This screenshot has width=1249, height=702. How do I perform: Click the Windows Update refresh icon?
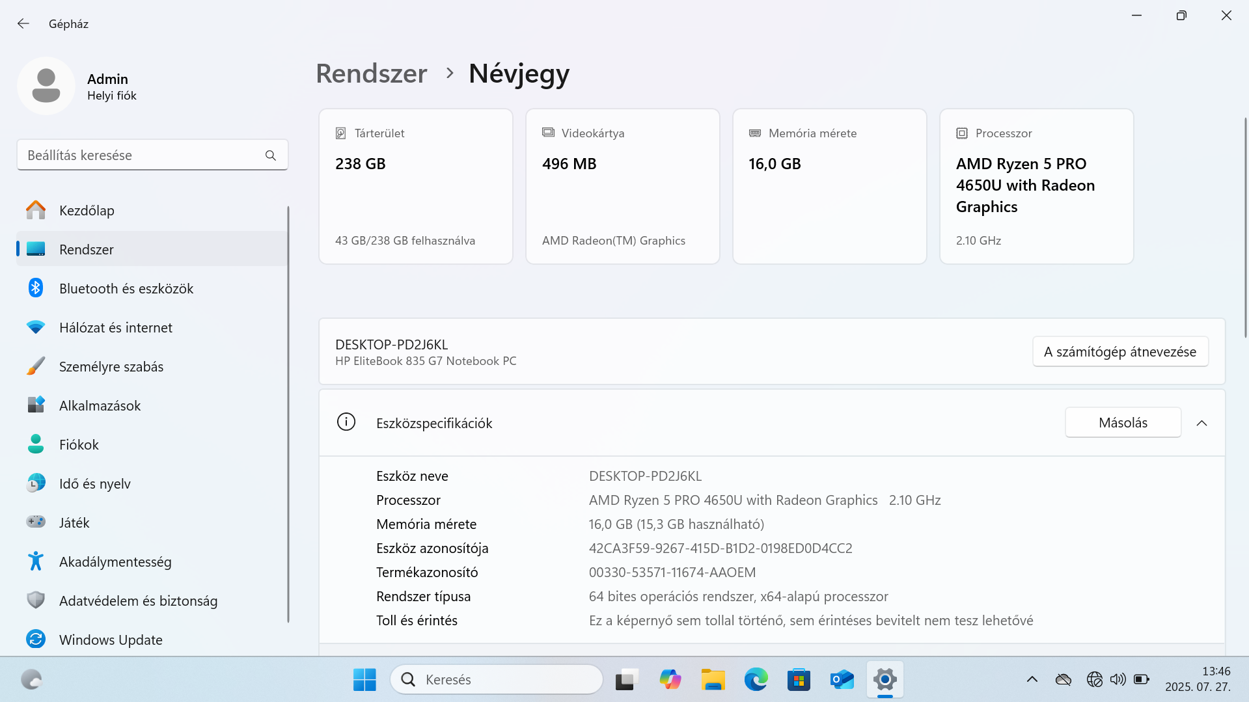(36, 640)
